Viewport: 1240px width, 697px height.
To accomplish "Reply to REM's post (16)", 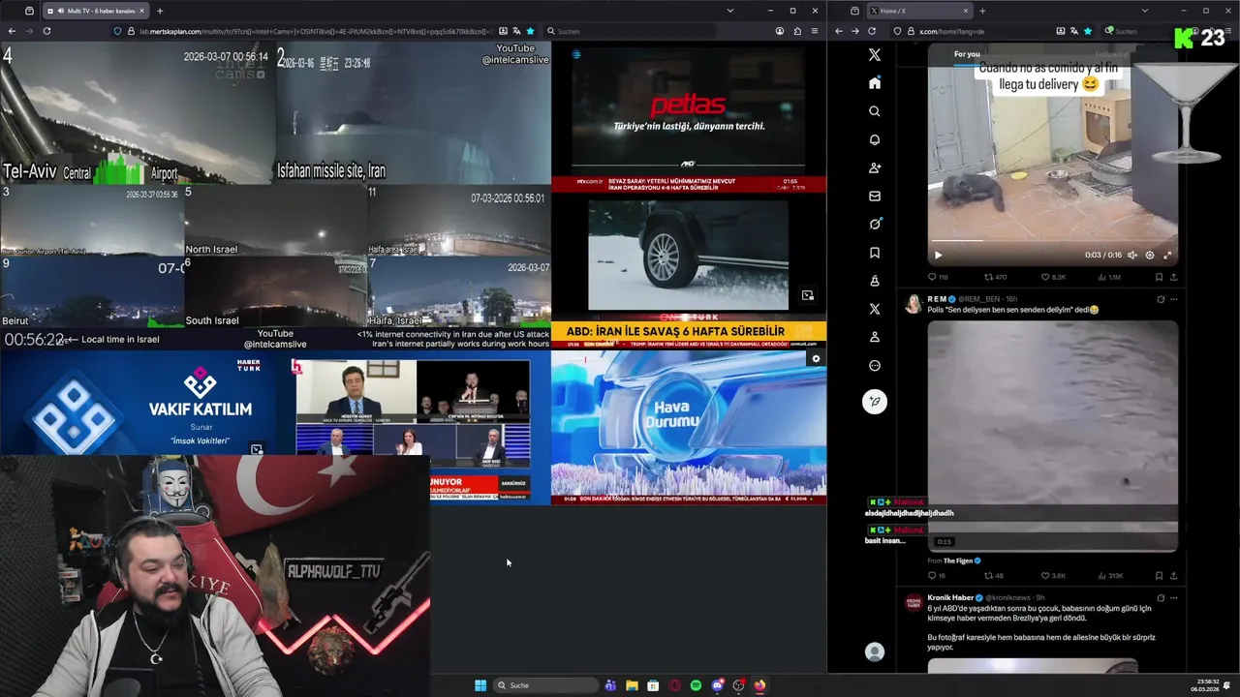I will pyautogui.click(x=936, y=576).
